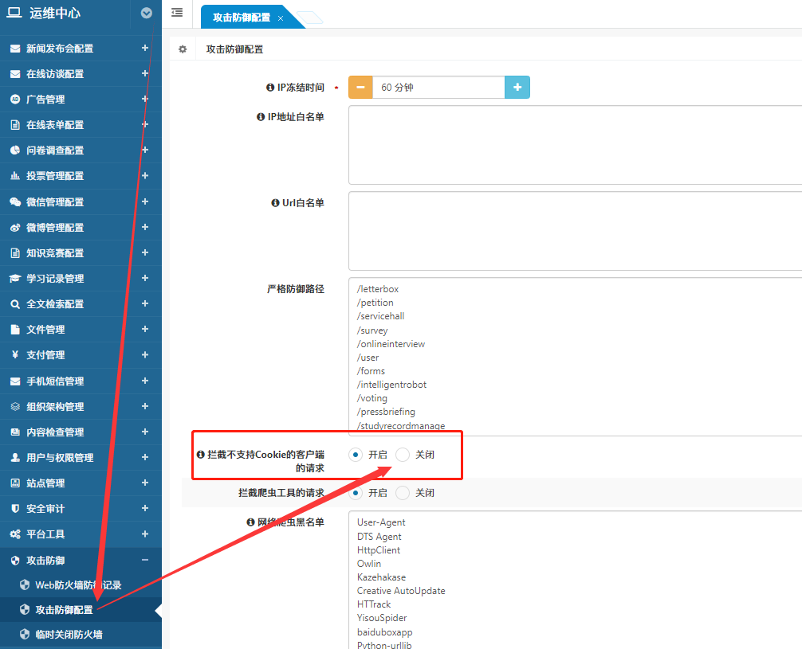
Task: Click the Weibo icon for 微博管理配置
Action: click(15, 228)
